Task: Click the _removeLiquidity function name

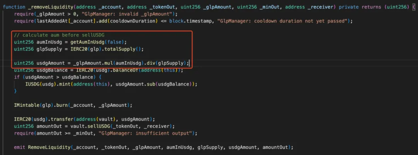Action: (x=50, y=7)
